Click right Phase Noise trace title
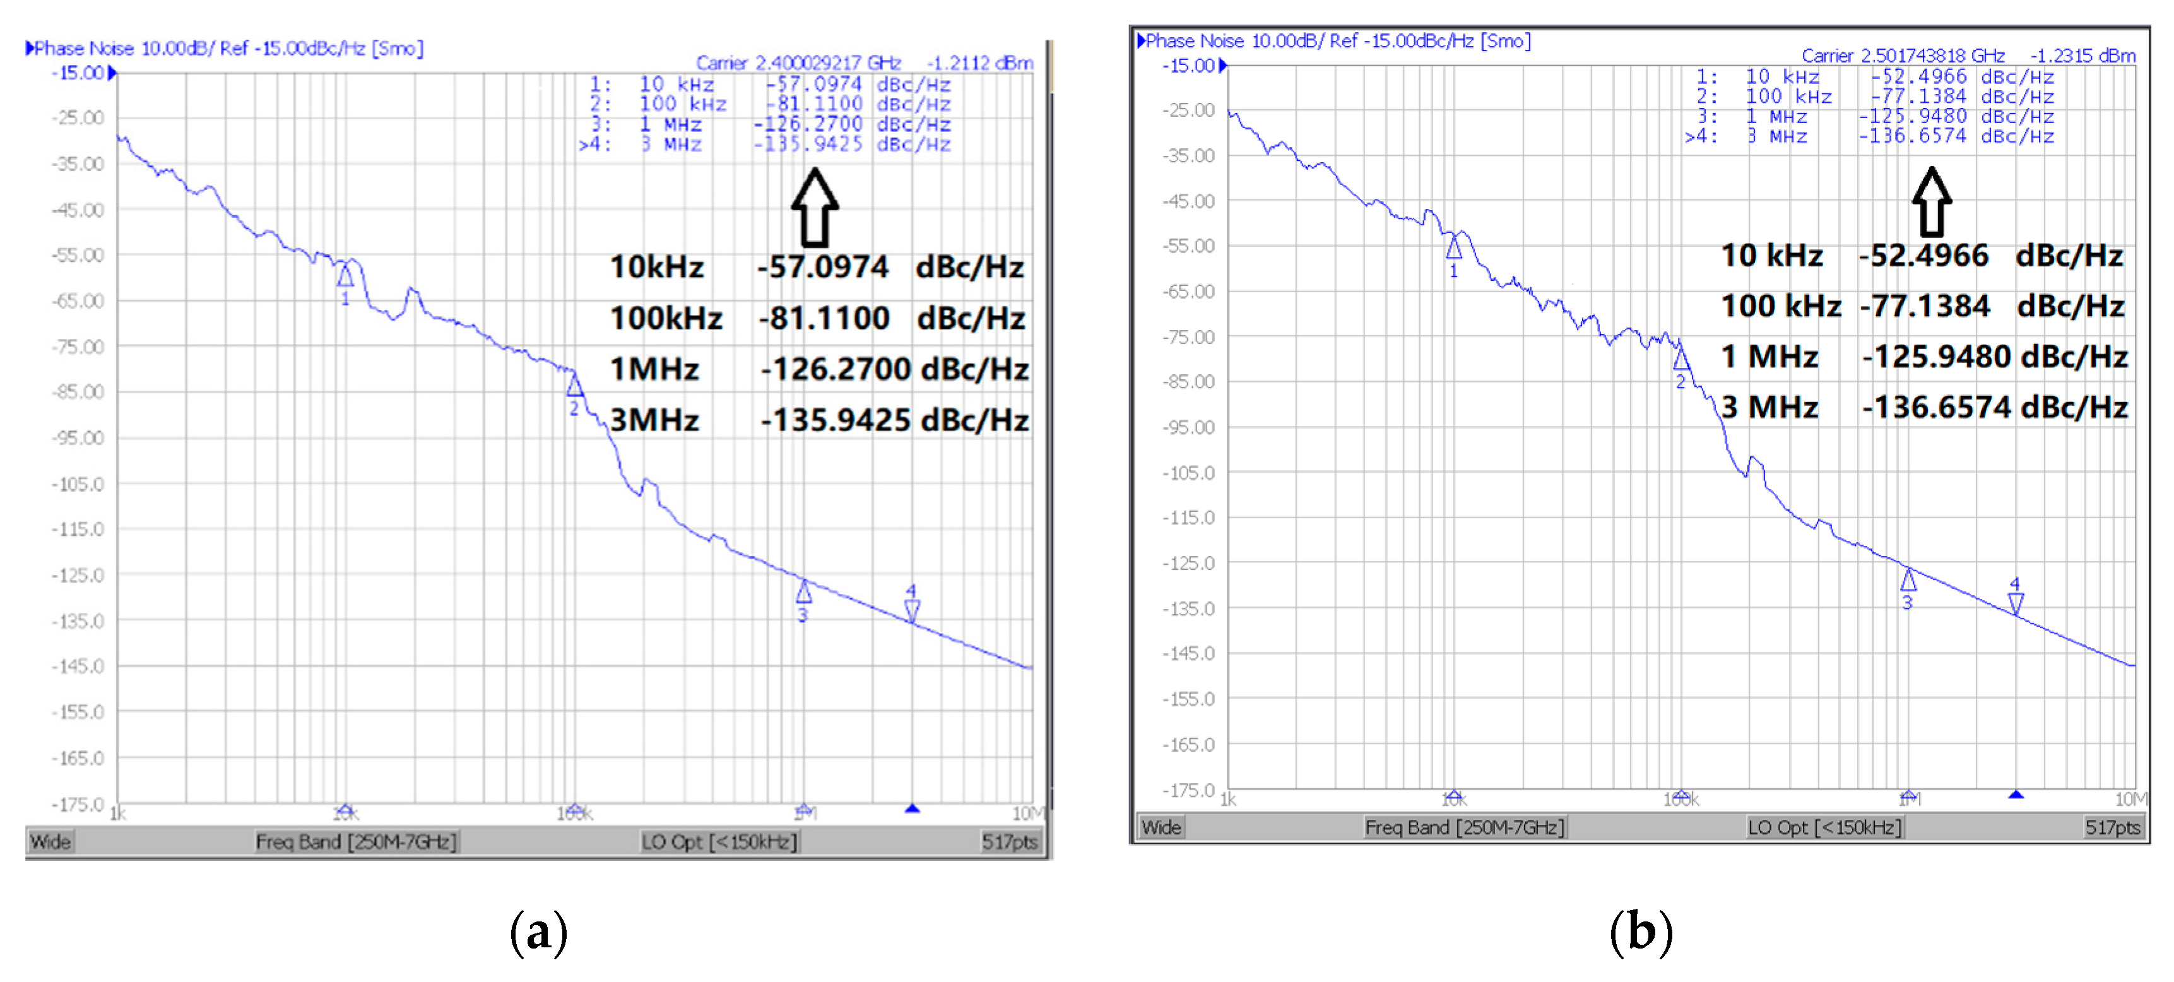Screen dimensions: 2174x982 pos(1335,40)
